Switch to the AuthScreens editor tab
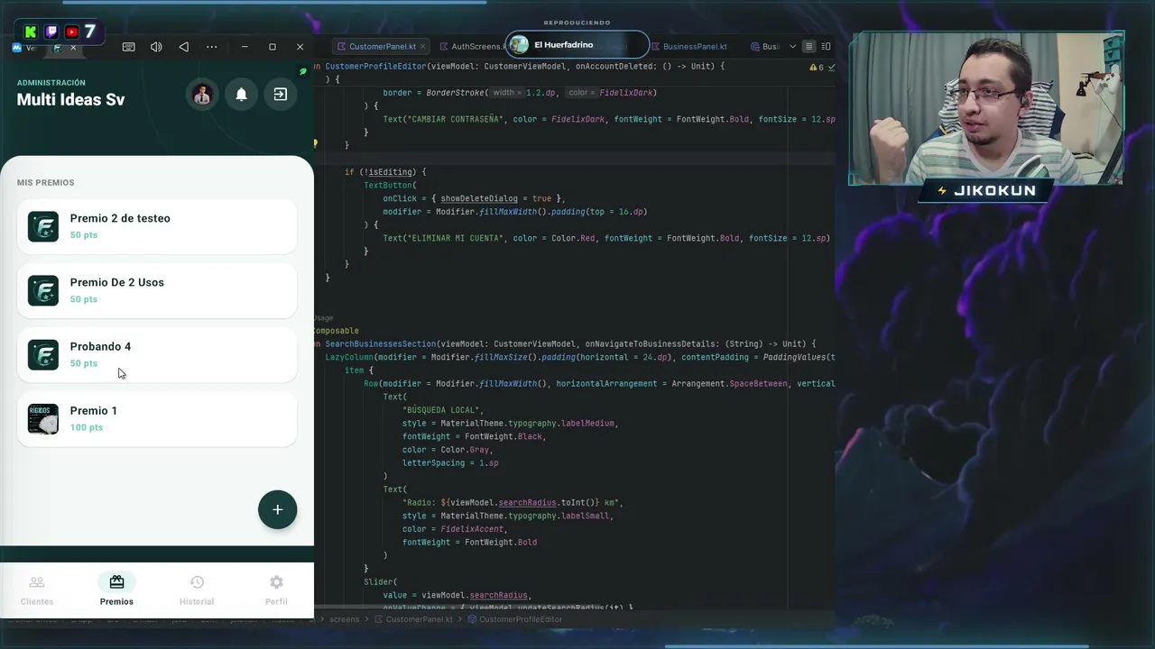This screenshot has width=1155, height=649. tap(471, 47)
